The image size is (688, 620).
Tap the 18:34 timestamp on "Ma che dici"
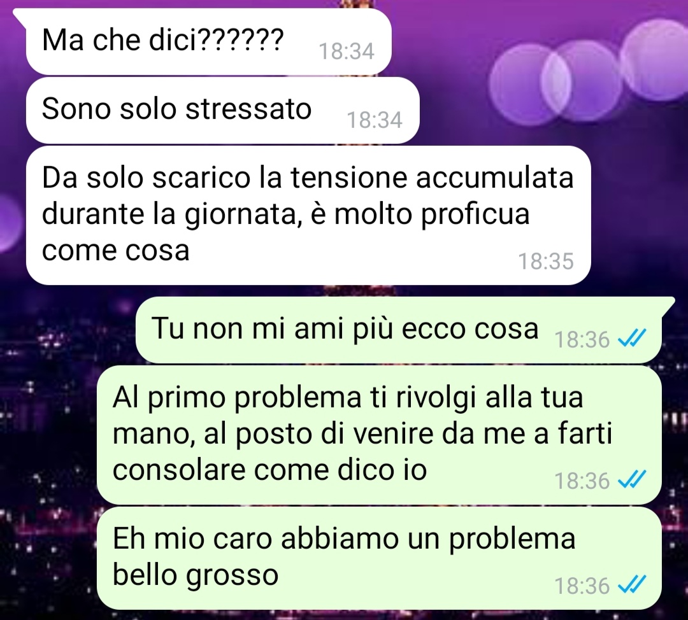(x=346, y=52)
